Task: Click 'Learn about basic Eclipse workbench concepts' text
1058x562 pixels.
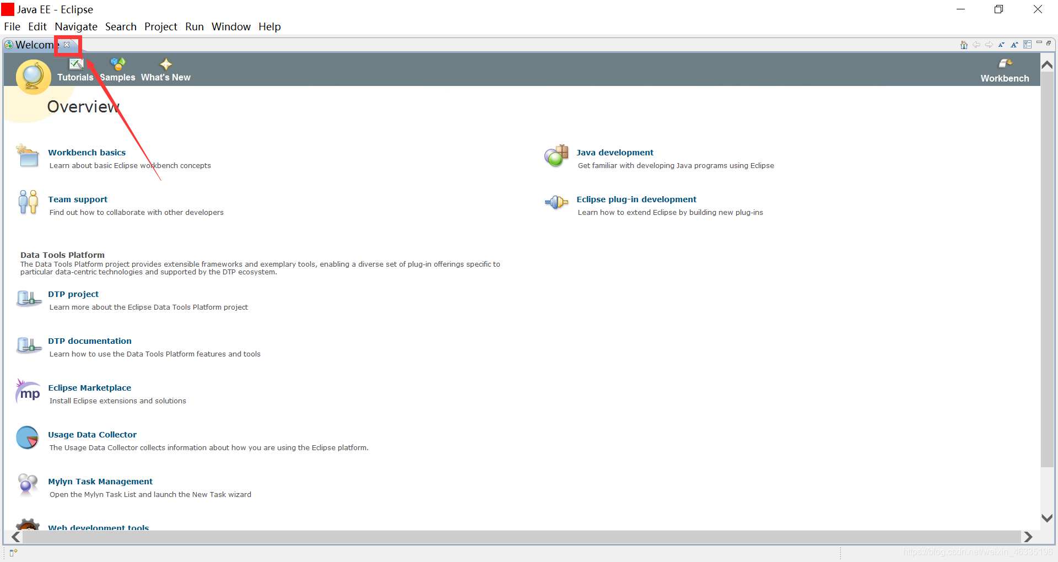Action: pos(130,165)
